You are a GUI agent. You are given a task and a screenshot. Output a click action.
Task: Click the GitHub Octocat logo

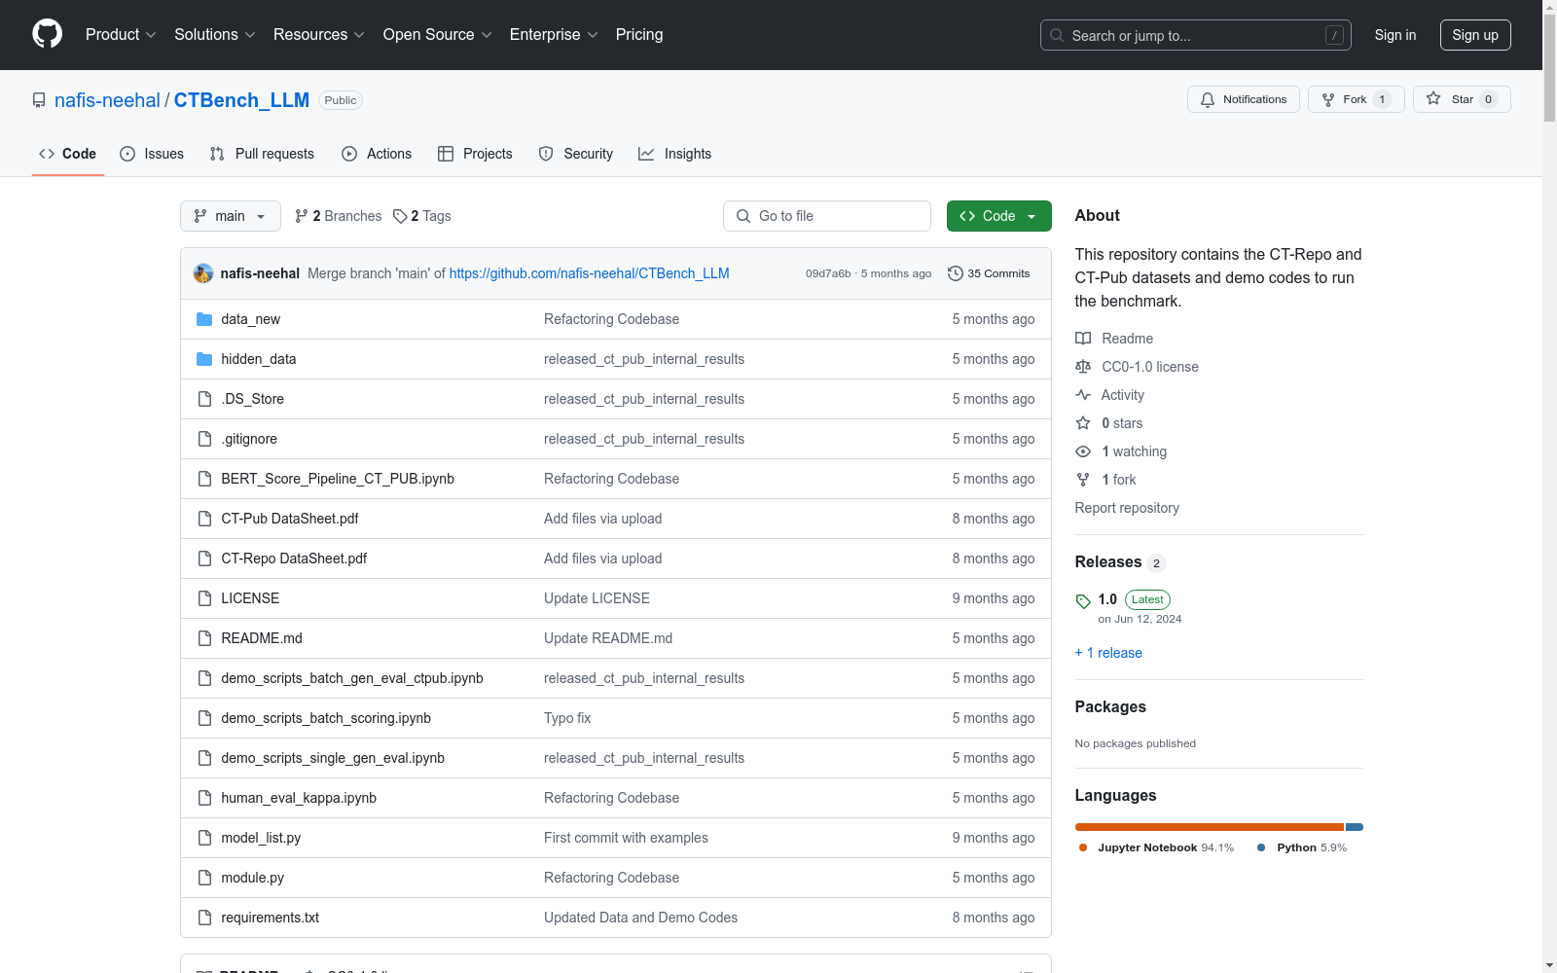[47, 34]
